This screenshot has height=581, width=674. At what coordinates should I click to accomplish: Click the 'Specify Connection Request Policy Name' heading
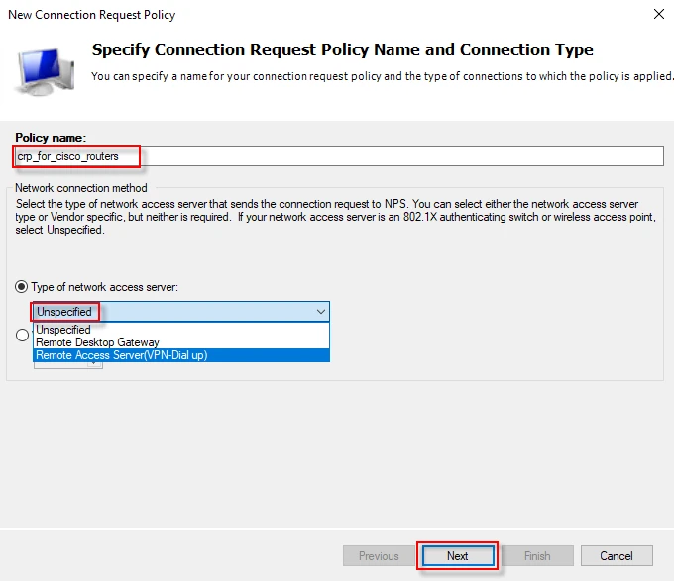[x=342, y=49]
